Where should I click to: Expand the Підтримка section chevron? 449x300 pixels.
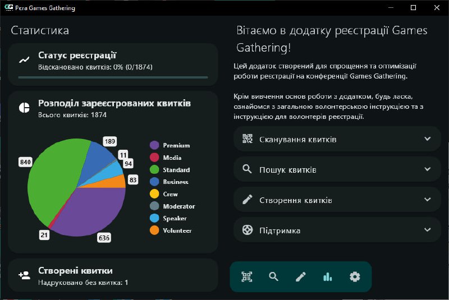(428, 230)
